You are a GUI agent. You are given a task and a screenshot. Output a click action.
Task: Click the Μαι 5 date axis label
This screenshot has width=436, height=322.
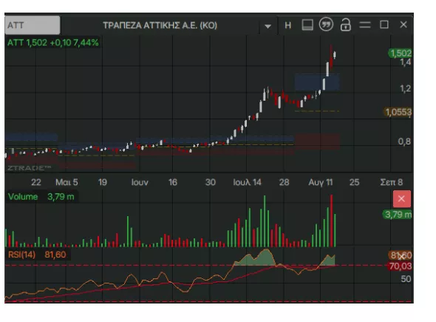(67, 182)
